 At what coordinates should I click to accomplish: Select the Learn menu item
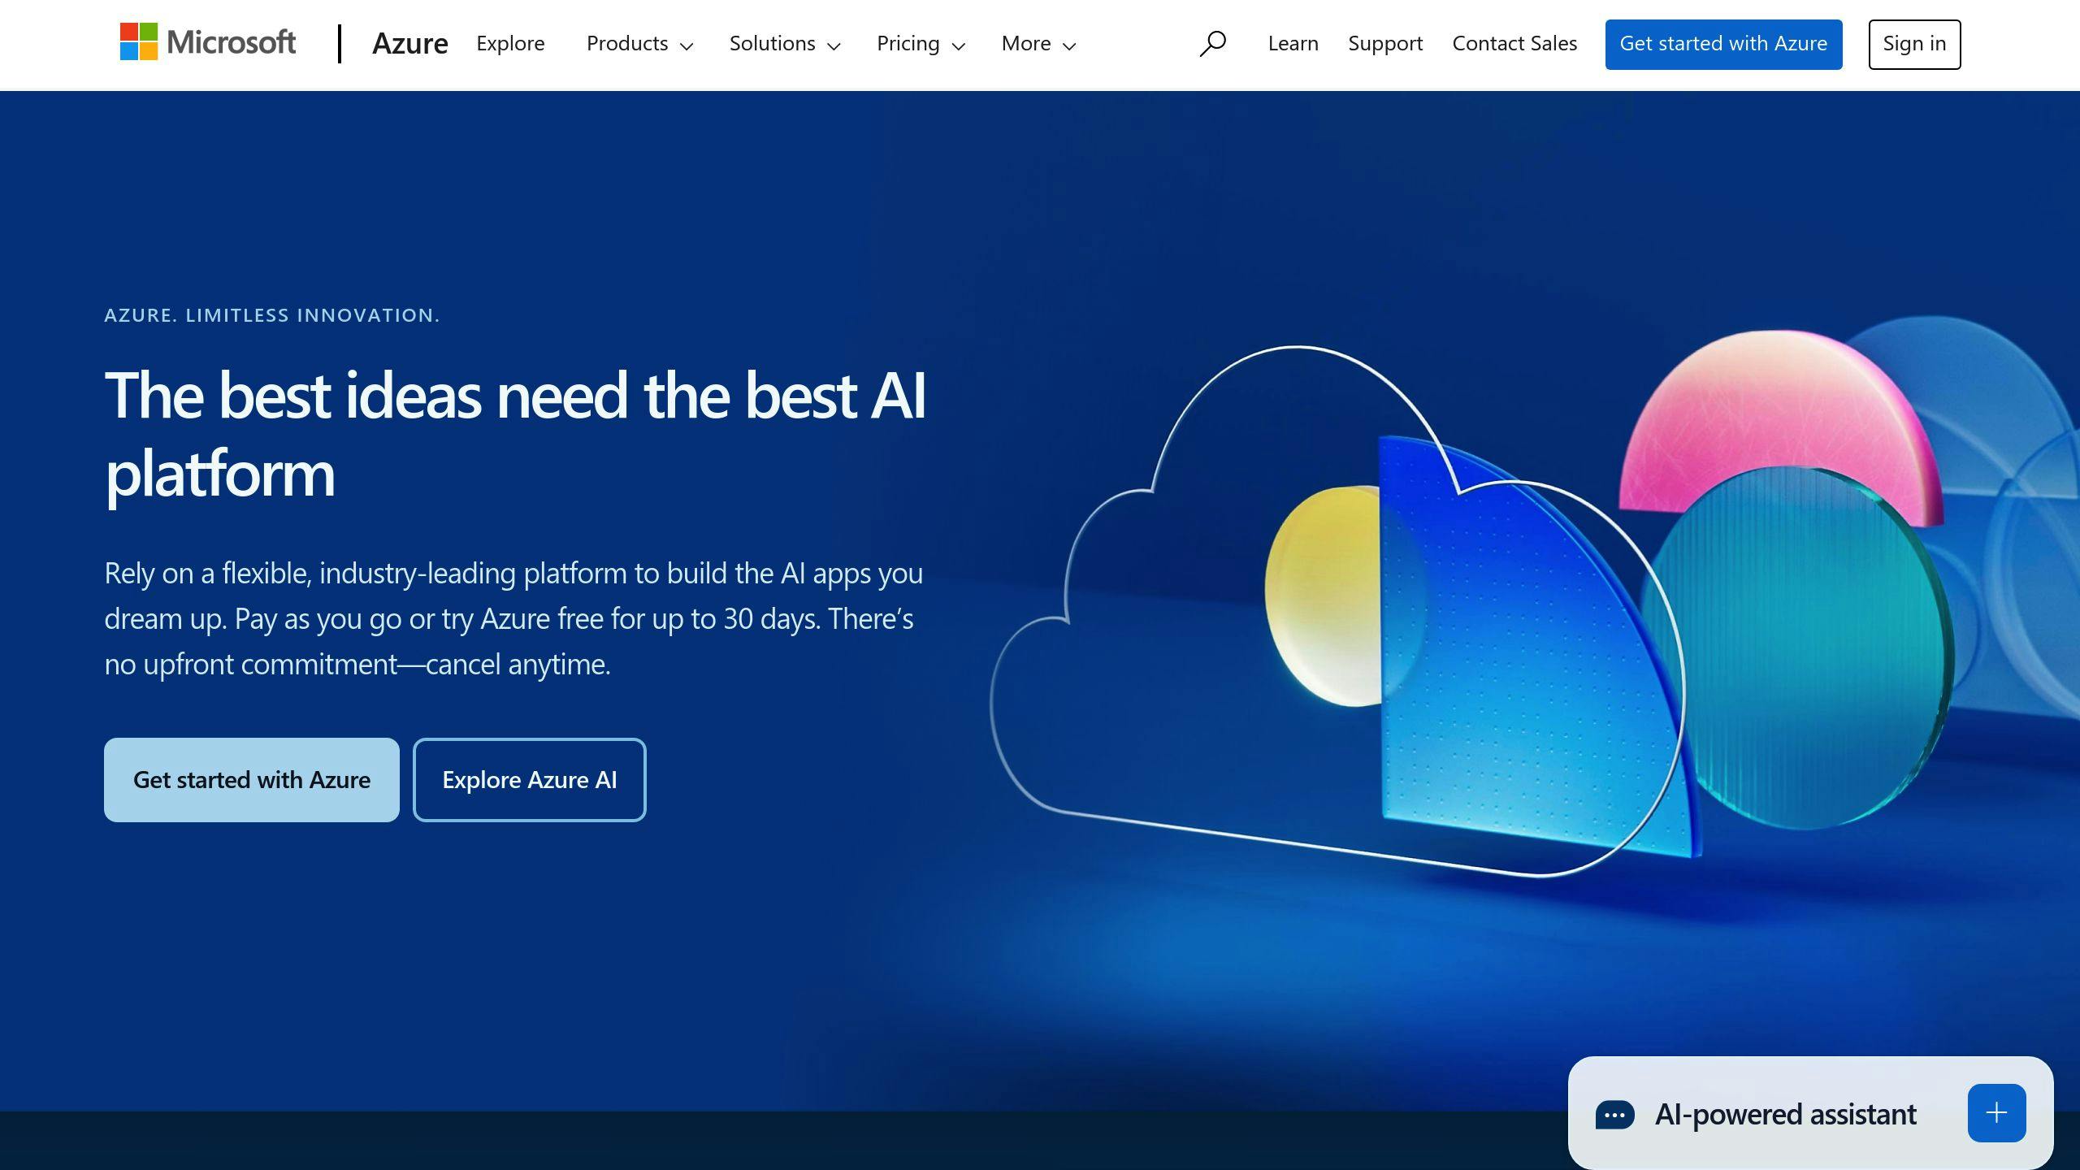point(1293,43)
